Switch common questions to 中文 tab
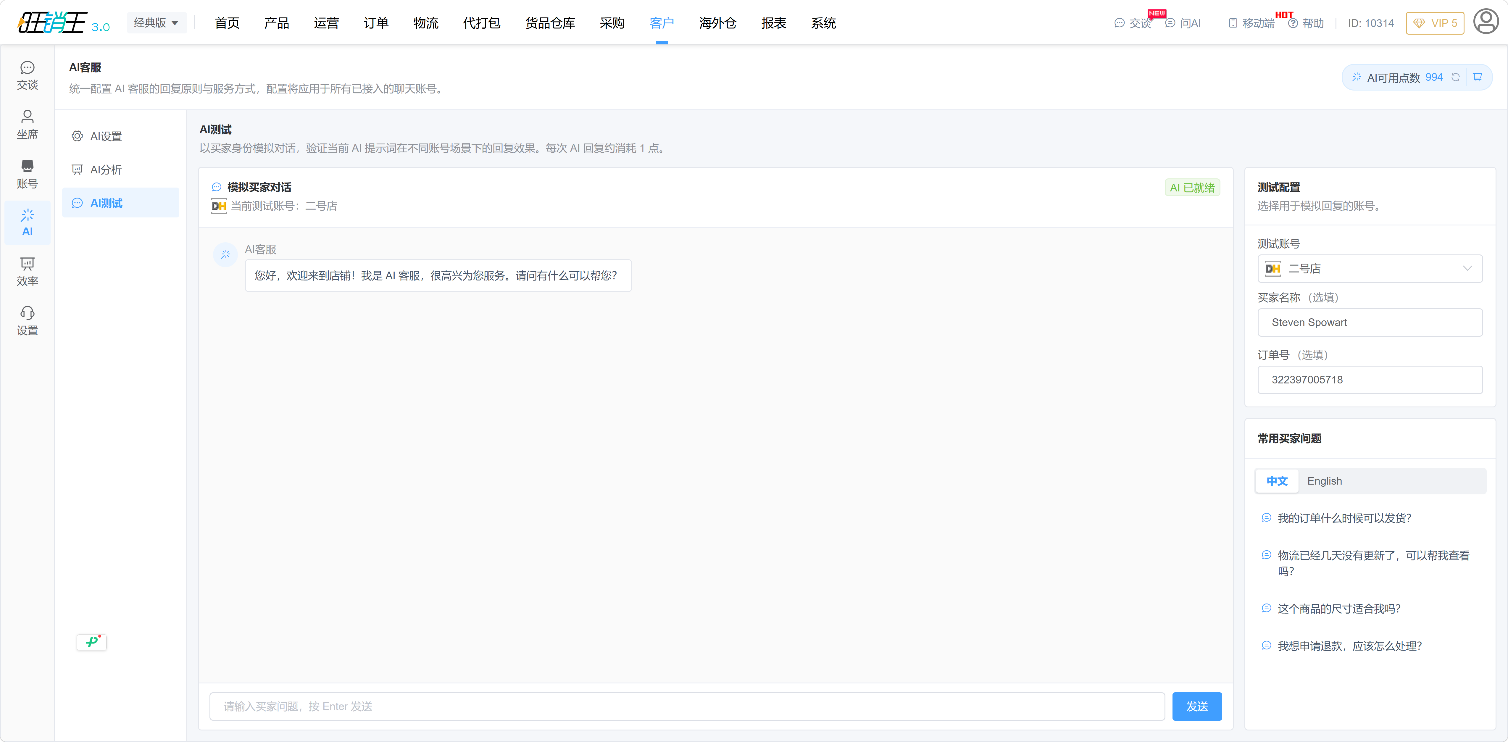The image size is (1508, 742). (x=1277, y=480)
